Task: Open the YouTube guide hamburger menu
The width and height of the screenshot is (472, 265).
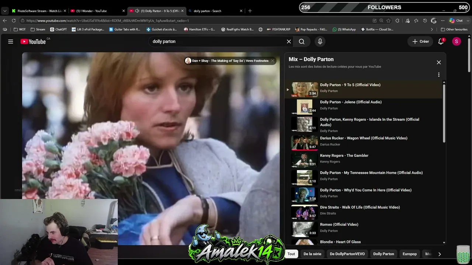Action: pos(11,42)
